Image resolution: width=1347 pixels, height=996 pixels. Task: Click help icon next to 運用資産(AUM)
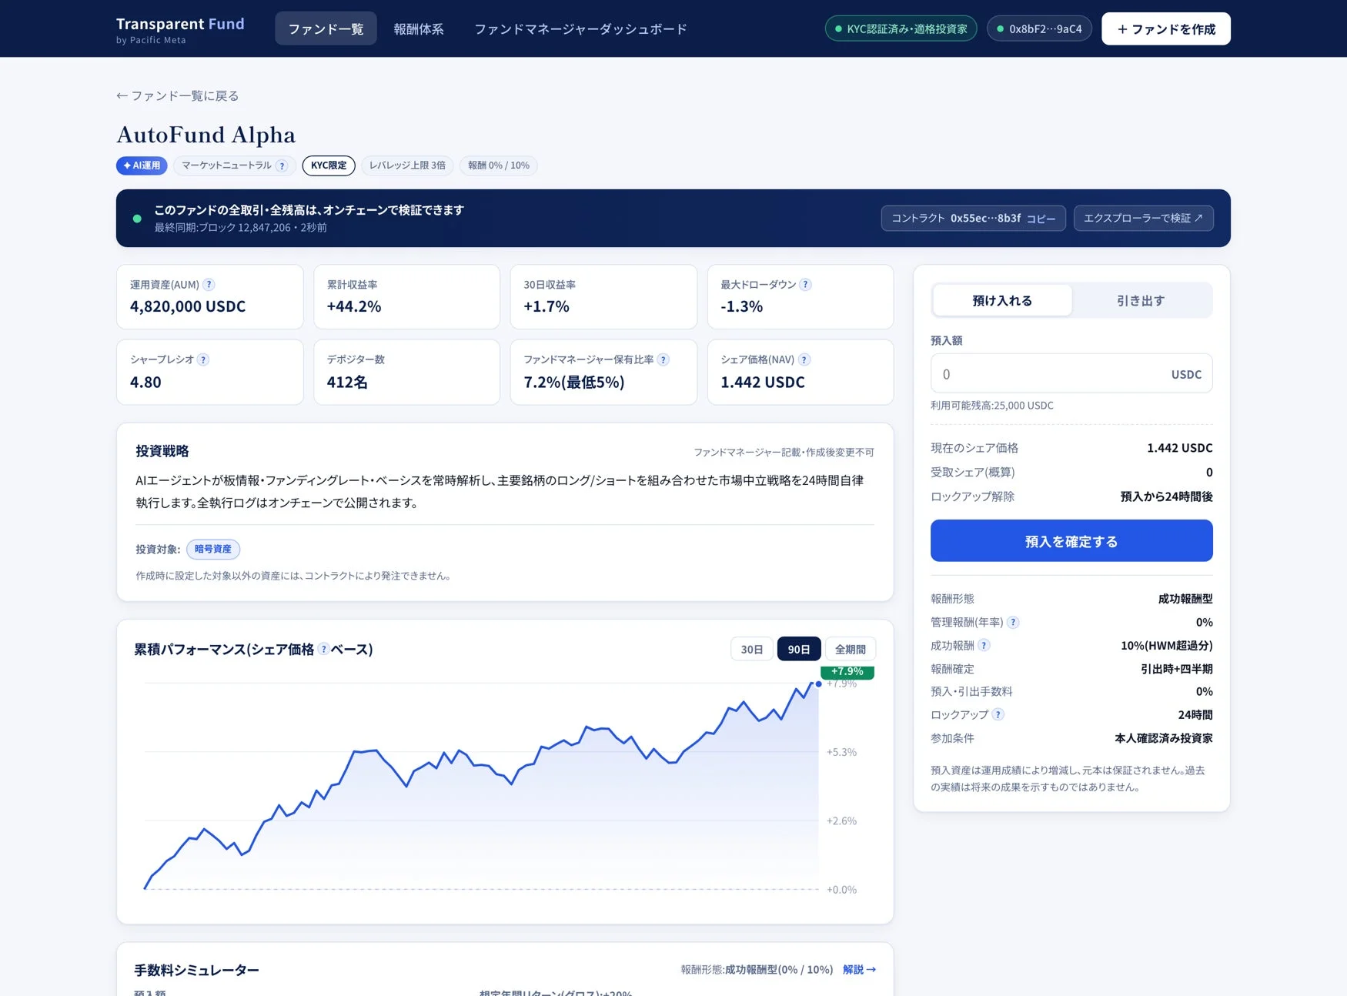click(209, 285)
